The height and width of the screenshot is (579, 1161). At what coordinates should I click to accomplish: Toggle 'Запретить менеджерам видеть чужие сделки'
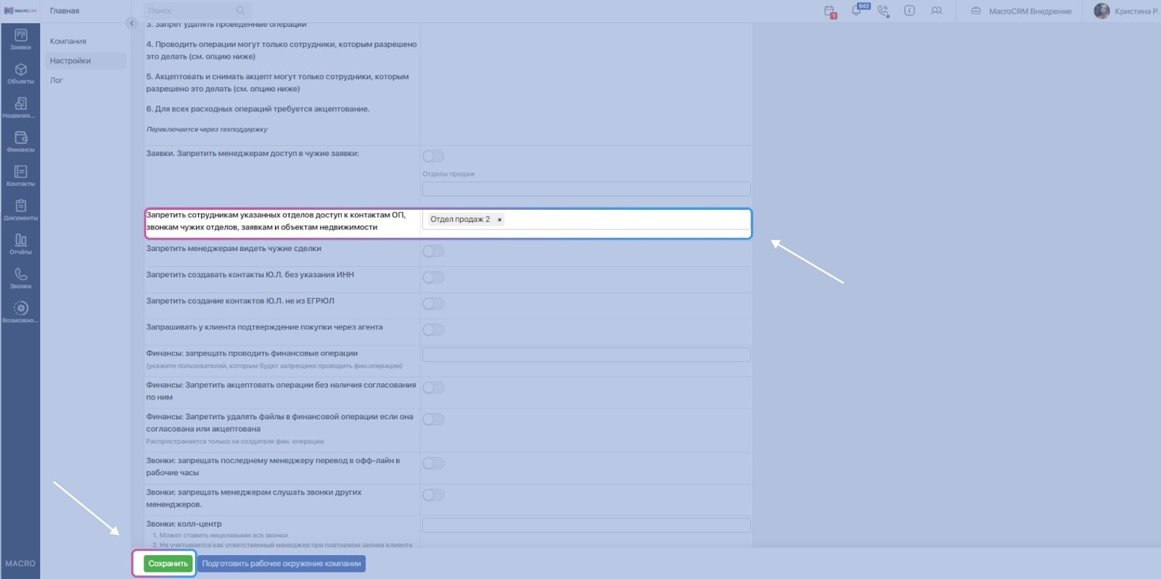click(433, 251)
